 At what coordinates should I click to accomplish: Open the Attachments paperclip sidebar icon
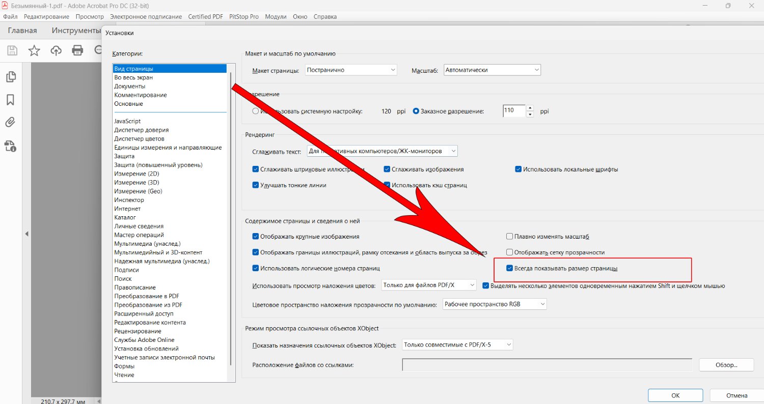(x=11, y=122)
